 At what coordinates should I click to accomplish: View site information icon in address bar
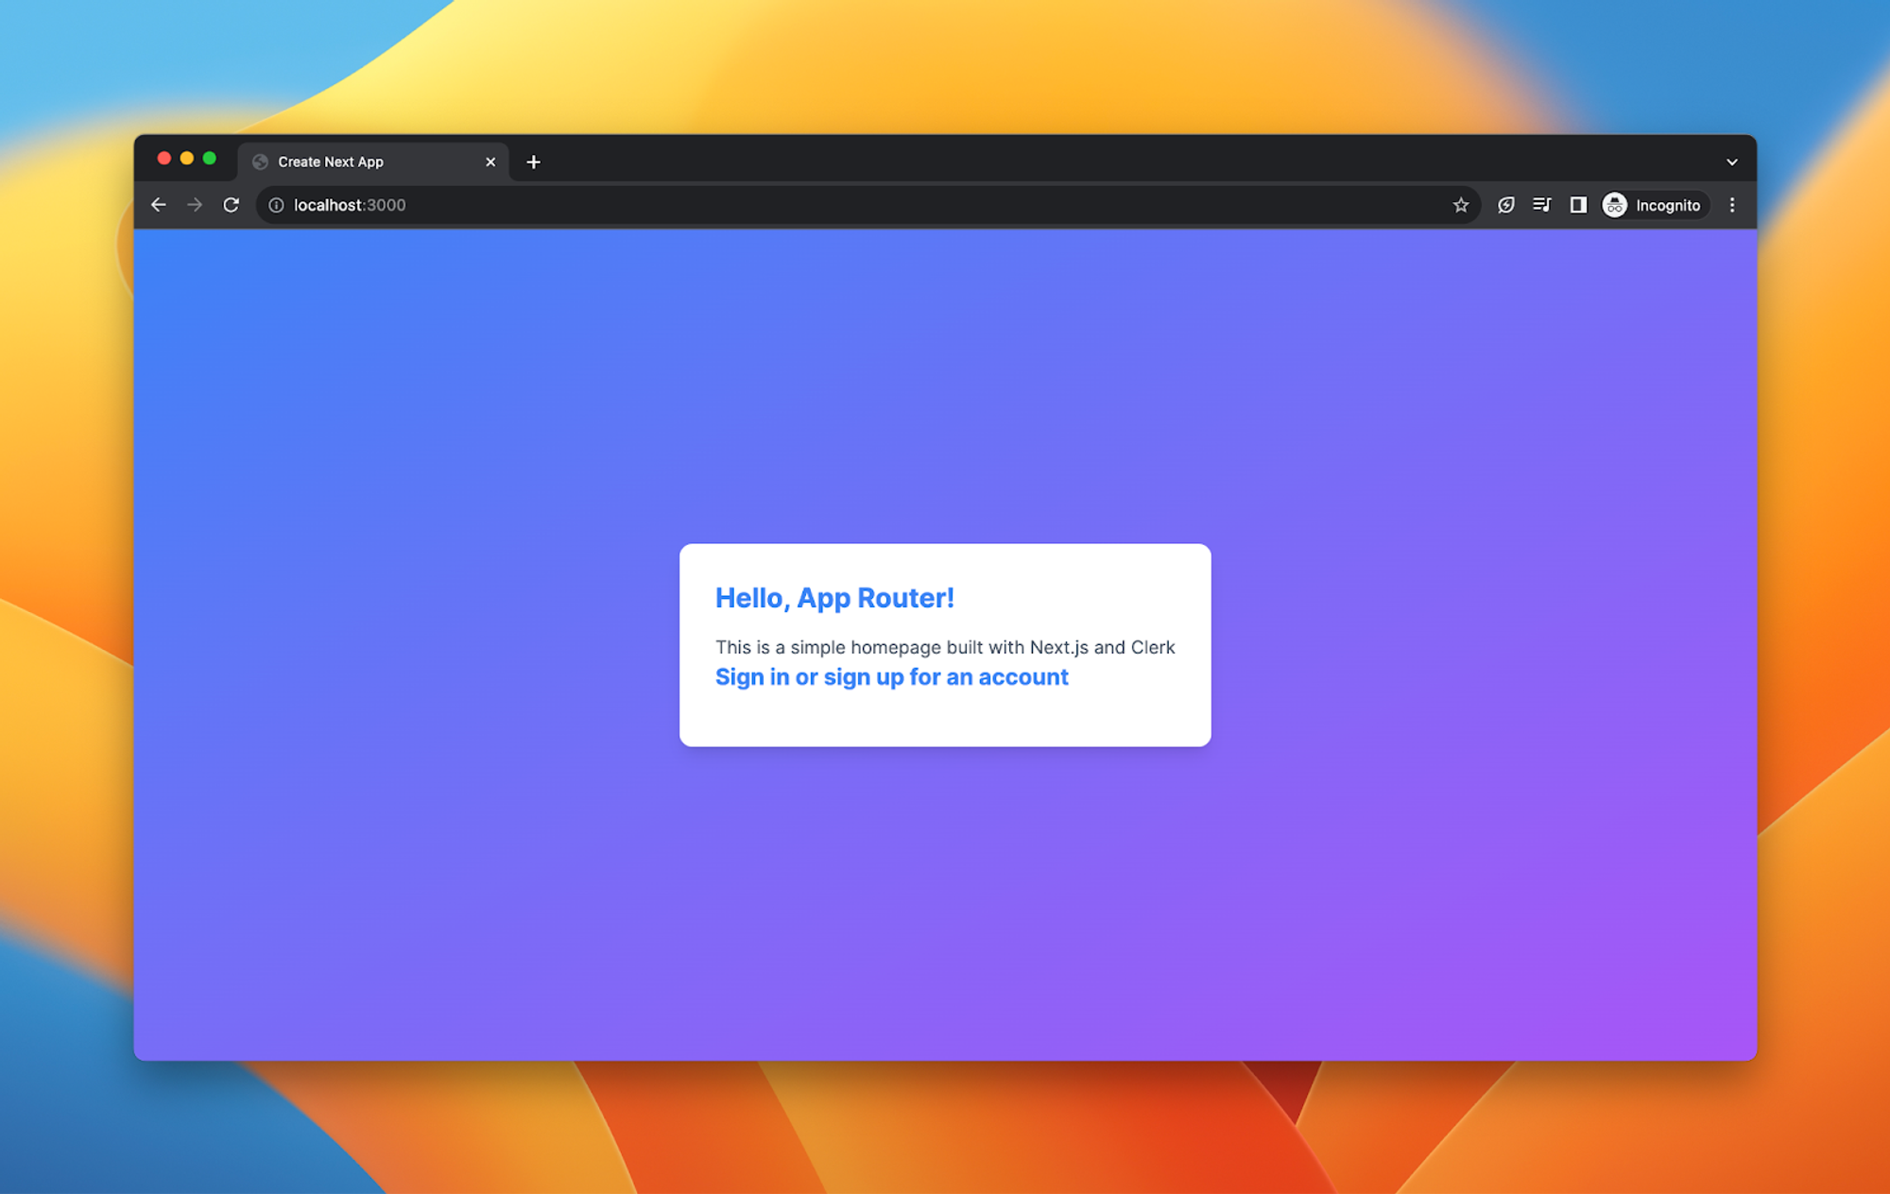276,205
